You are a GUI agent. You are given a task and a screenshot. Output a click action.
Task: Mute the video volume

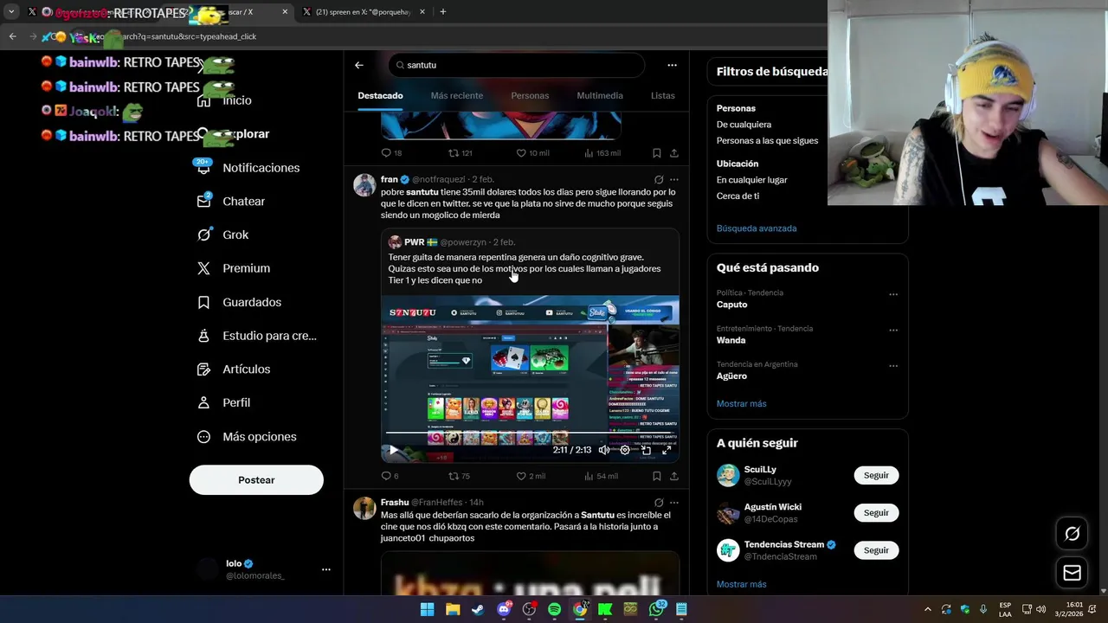pyautogui.click(x=604, y=450)
